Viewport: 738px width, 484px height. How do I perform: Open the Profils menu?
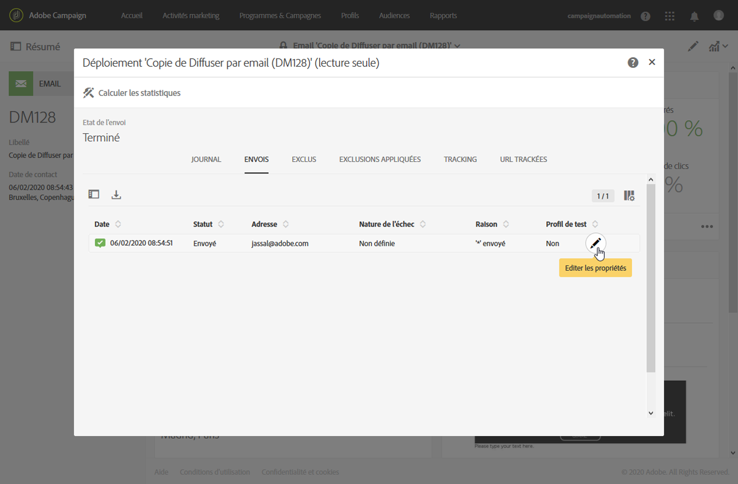pyautogui.click(x=350, y=16)
